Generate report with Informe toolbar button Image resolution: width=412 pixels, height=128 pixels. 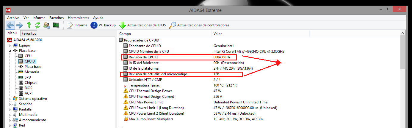[77, 25]
